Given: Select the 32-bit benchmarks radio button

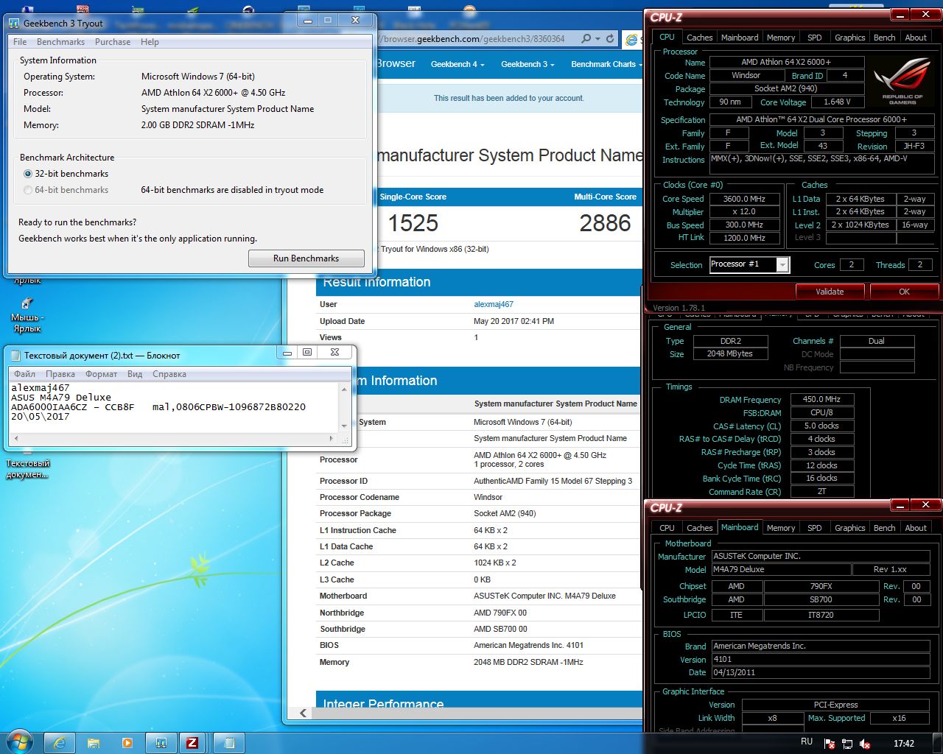Looking at the screenshot, I should coord(28,174).
